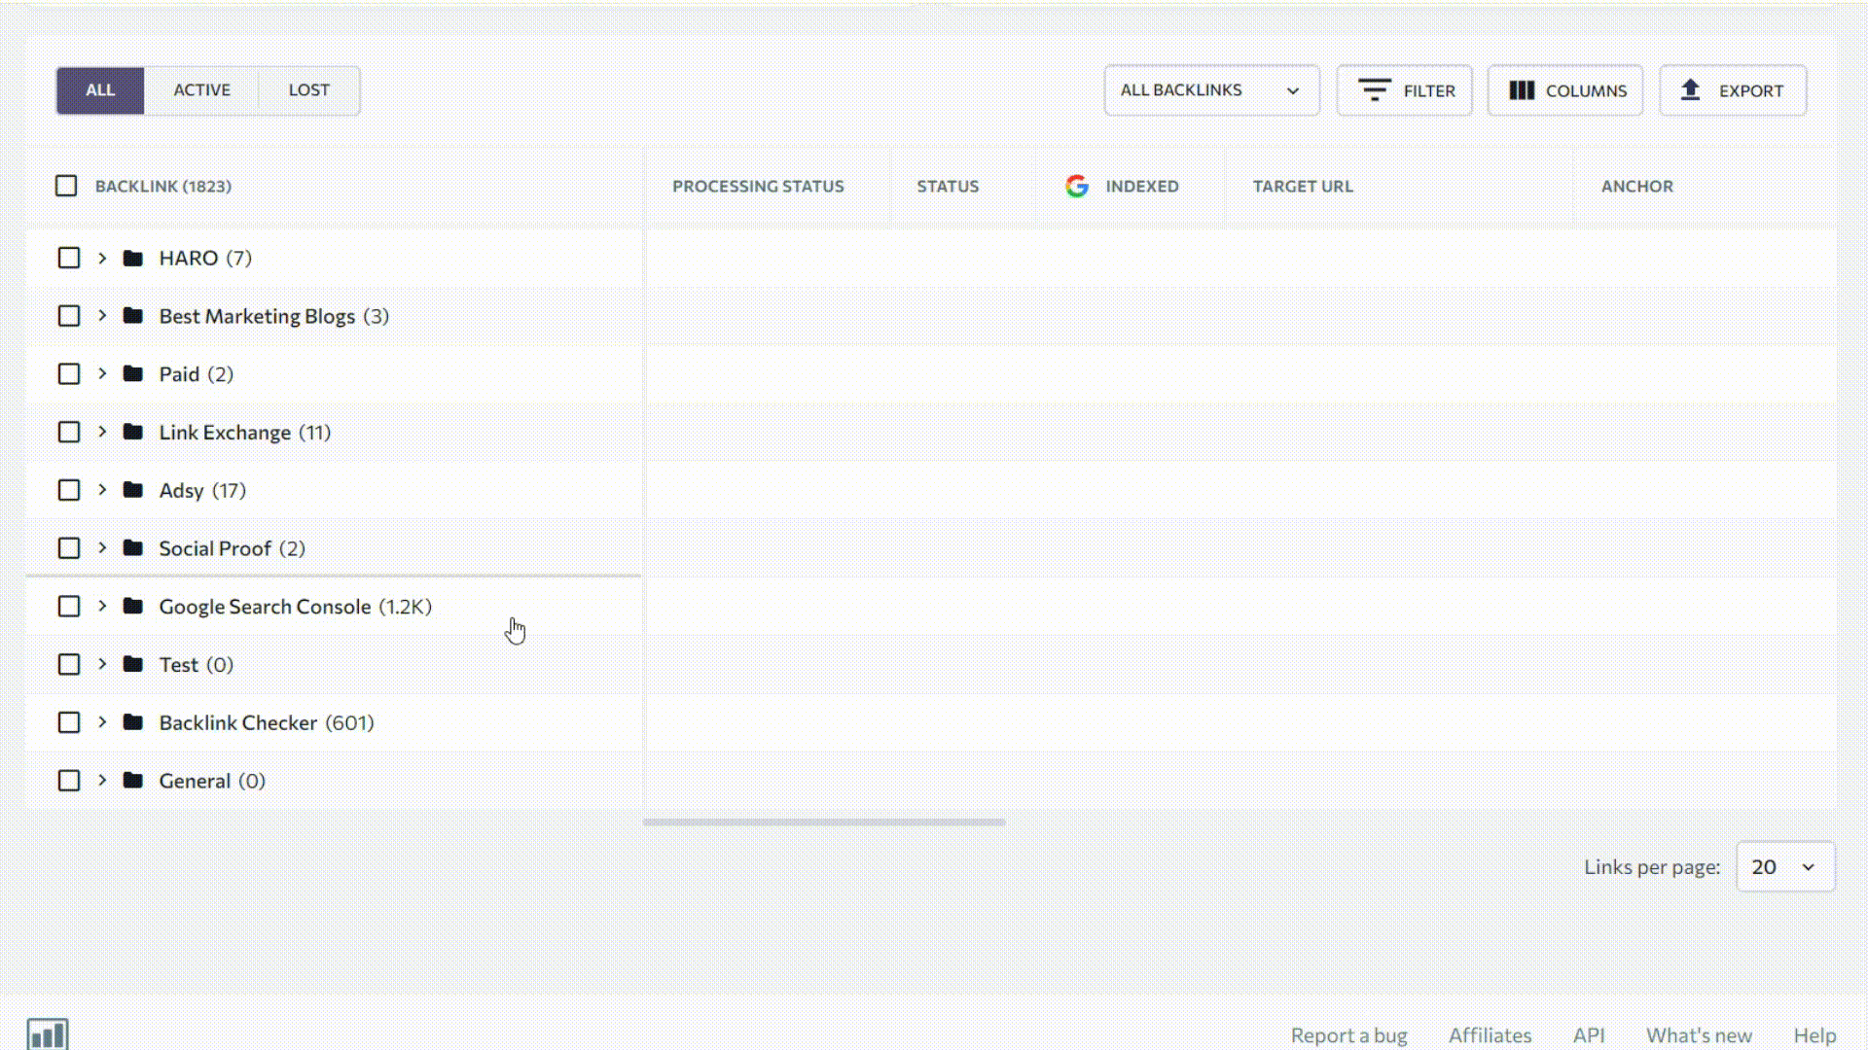Open the Columns settings button
Image resolution: width=1868 pixels, height=1050 pixels.
tap(1564, 90)
